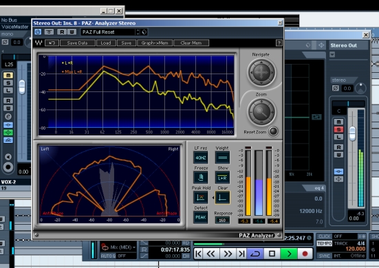Click the Graph->Mem button
Image resolution: width=379 pixels, height=268 pixels.
point(155,43)
